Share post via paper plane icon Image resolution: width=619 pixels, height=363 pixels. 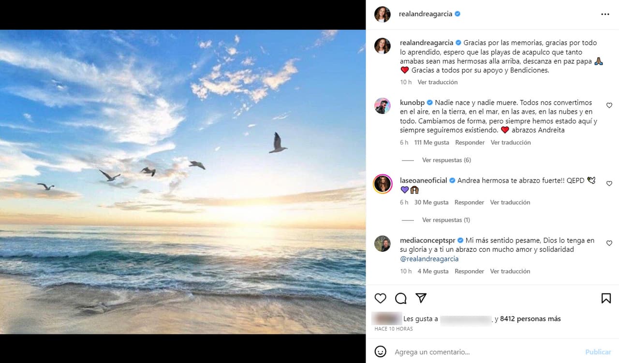coord(421,298)
